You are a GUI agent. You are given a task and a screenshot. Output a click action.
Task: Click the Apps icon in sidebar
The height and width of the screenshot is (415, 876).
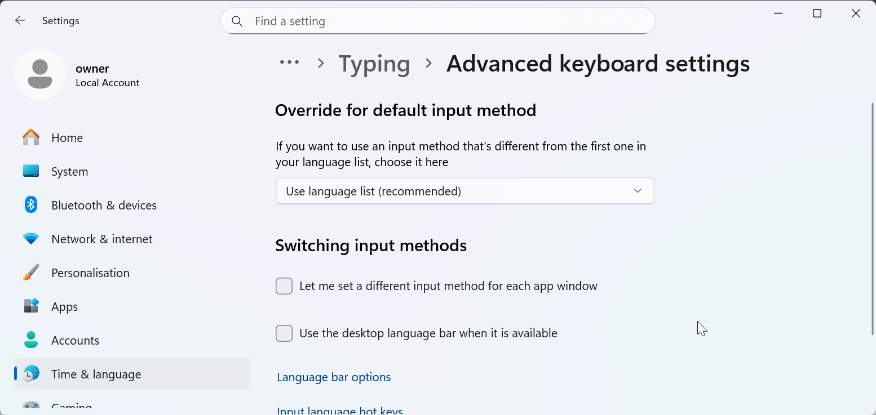[x=31, y=306]
